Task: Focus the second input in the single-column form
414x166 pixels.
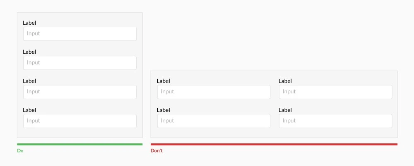Action: tap(79, 63)
